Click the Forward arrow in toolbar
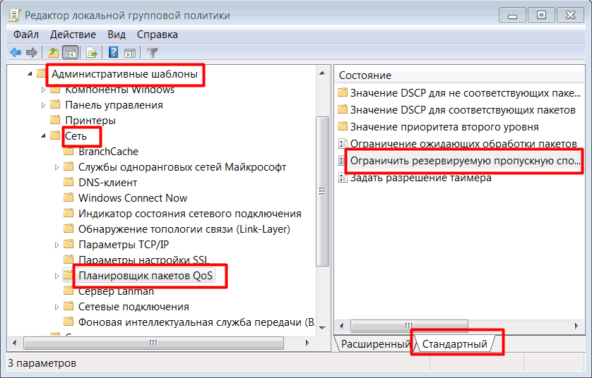The height and width of the screenshot is (378, 592). [31, 53]
